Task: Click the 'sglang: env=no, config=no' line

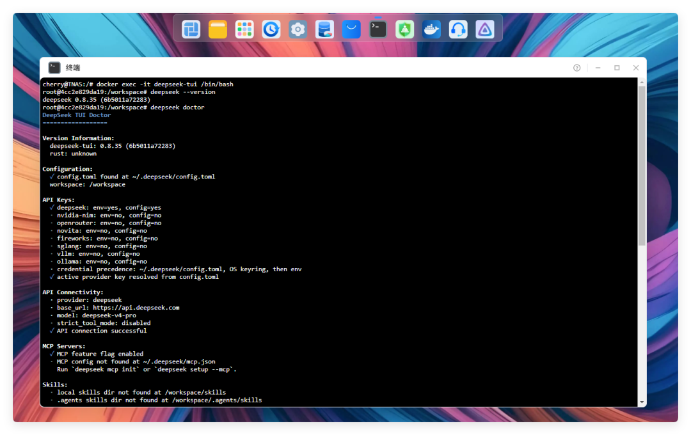Action: [x=99, y=246]
